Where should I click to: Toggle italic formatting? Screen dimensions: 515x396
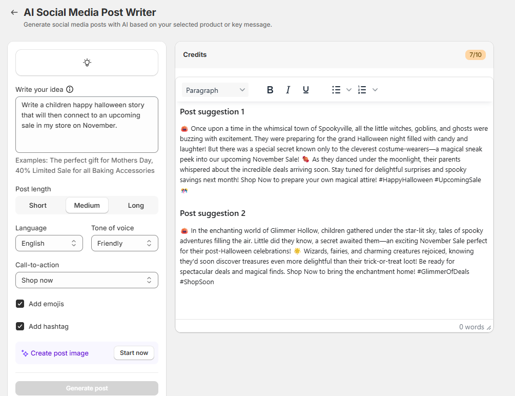[288, 90]
